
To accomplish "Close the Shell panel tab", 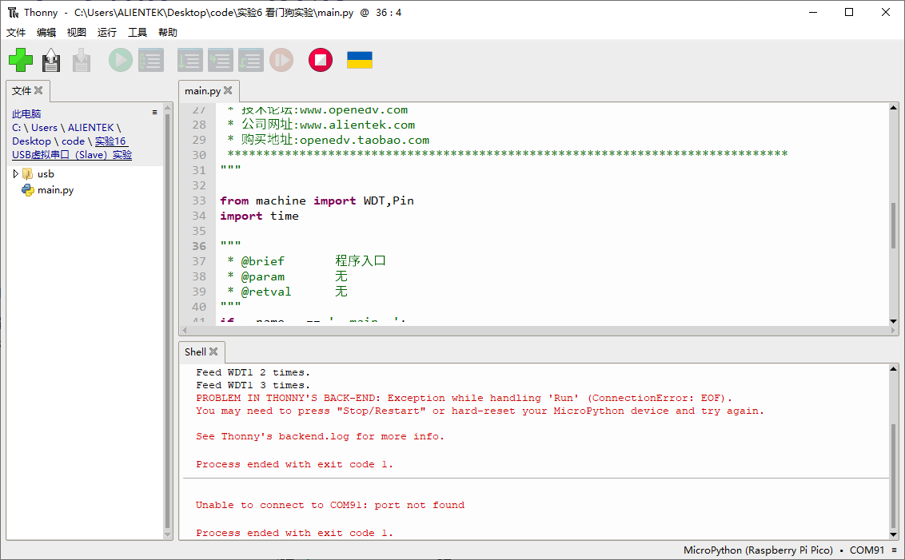I will click(213, 351).
